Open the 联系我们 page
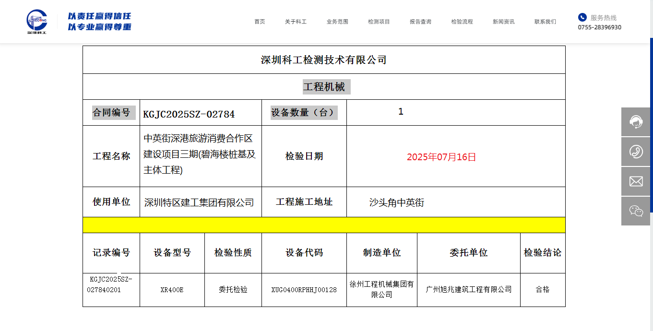Viewport: 653px width, 331px height. click(546, 22)
